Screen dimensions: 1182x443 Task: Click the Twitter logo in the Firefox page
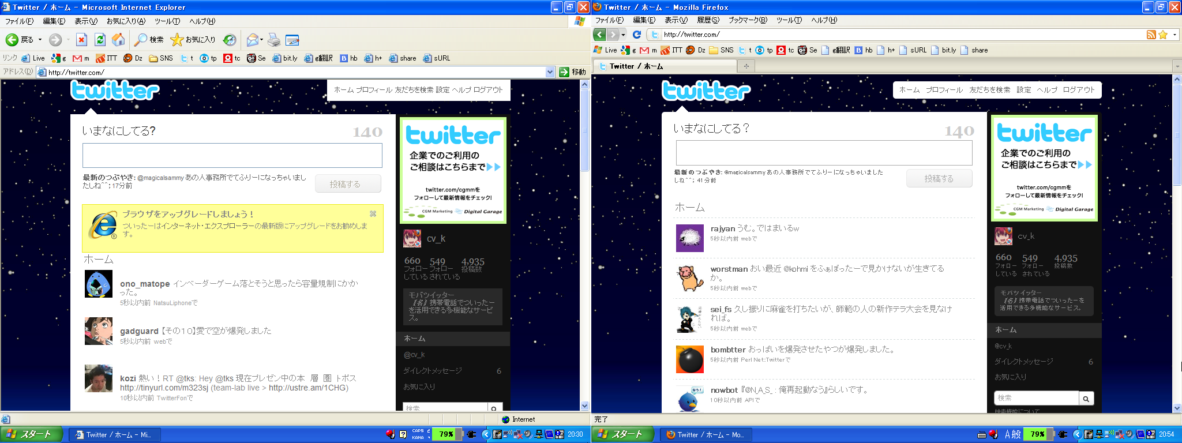(706, 91)
